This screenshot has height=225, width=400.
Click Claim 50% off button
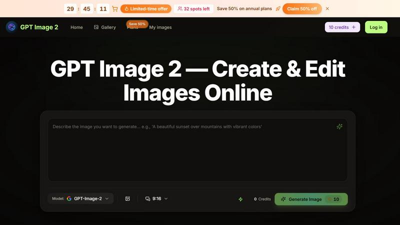click(x=302, y=8)
